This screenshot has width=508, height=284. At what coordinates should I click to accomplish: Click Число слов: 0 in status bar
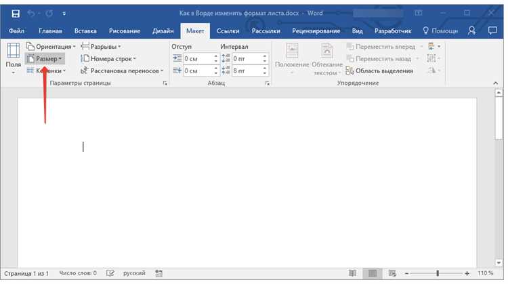[78, 273]
